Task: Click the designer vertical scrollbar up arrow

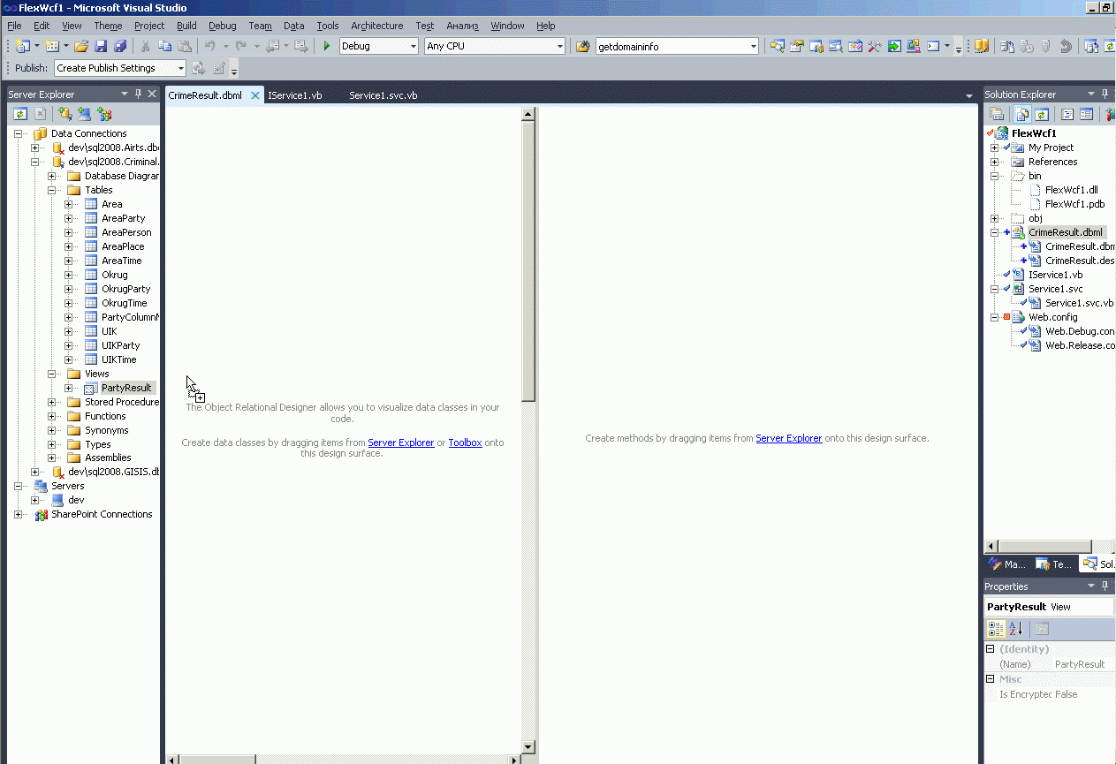Action: point(528,113)
